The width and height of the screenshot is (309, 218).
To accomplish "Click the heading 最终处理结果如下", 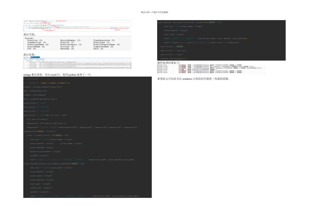I will tap(169, 63).
